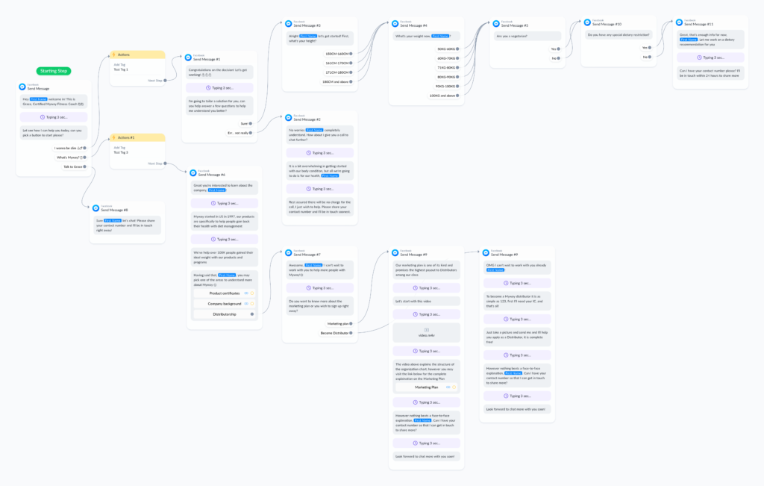Click the "Sure!" reply in Send Message #1
The image size is (764, 486).
[x=246, y=124]
